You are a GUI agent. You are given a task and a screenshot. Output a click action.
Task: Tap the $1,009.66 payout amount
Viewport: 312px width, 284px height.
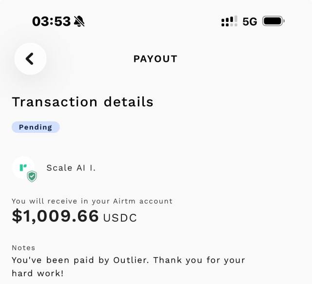click(x=55, y=216)
